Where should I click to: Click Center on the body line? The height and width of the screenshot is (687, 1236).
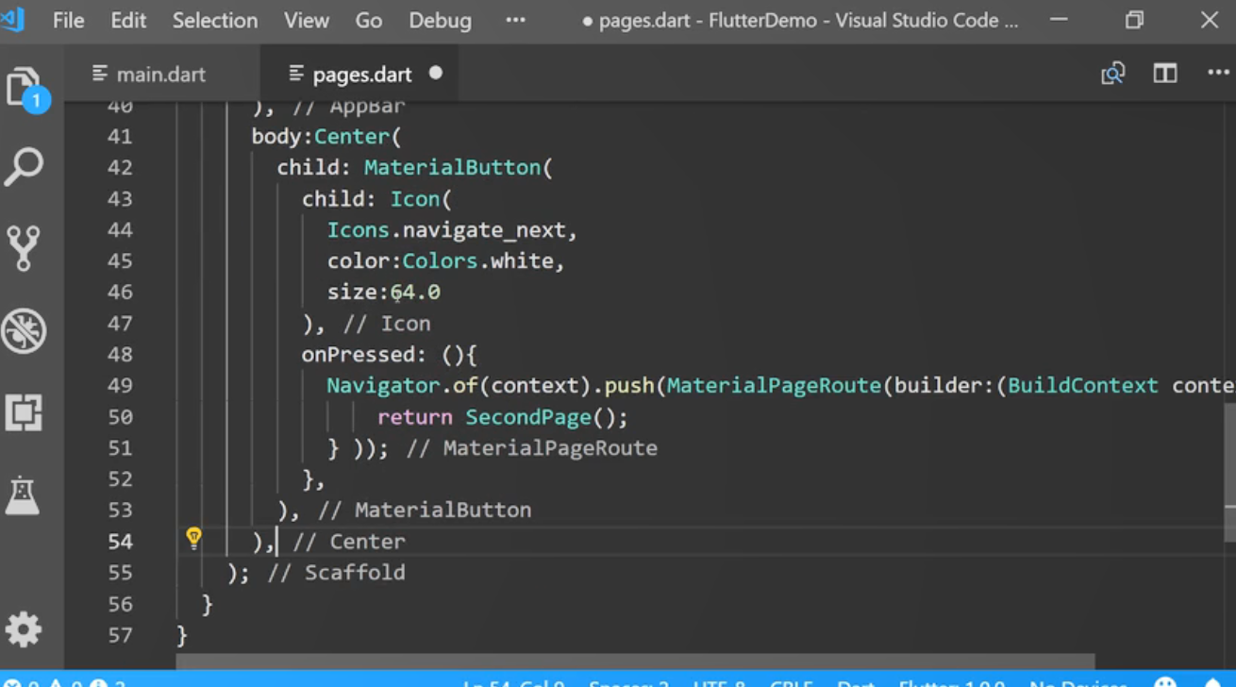coord(352,136)
